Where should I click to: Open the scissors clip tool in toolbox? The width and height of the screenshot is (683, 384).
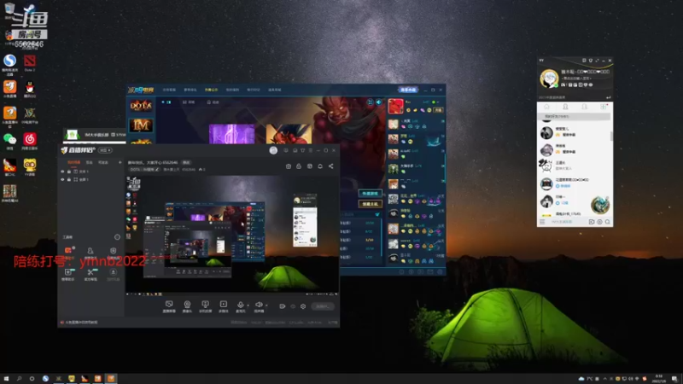[90, 272]
